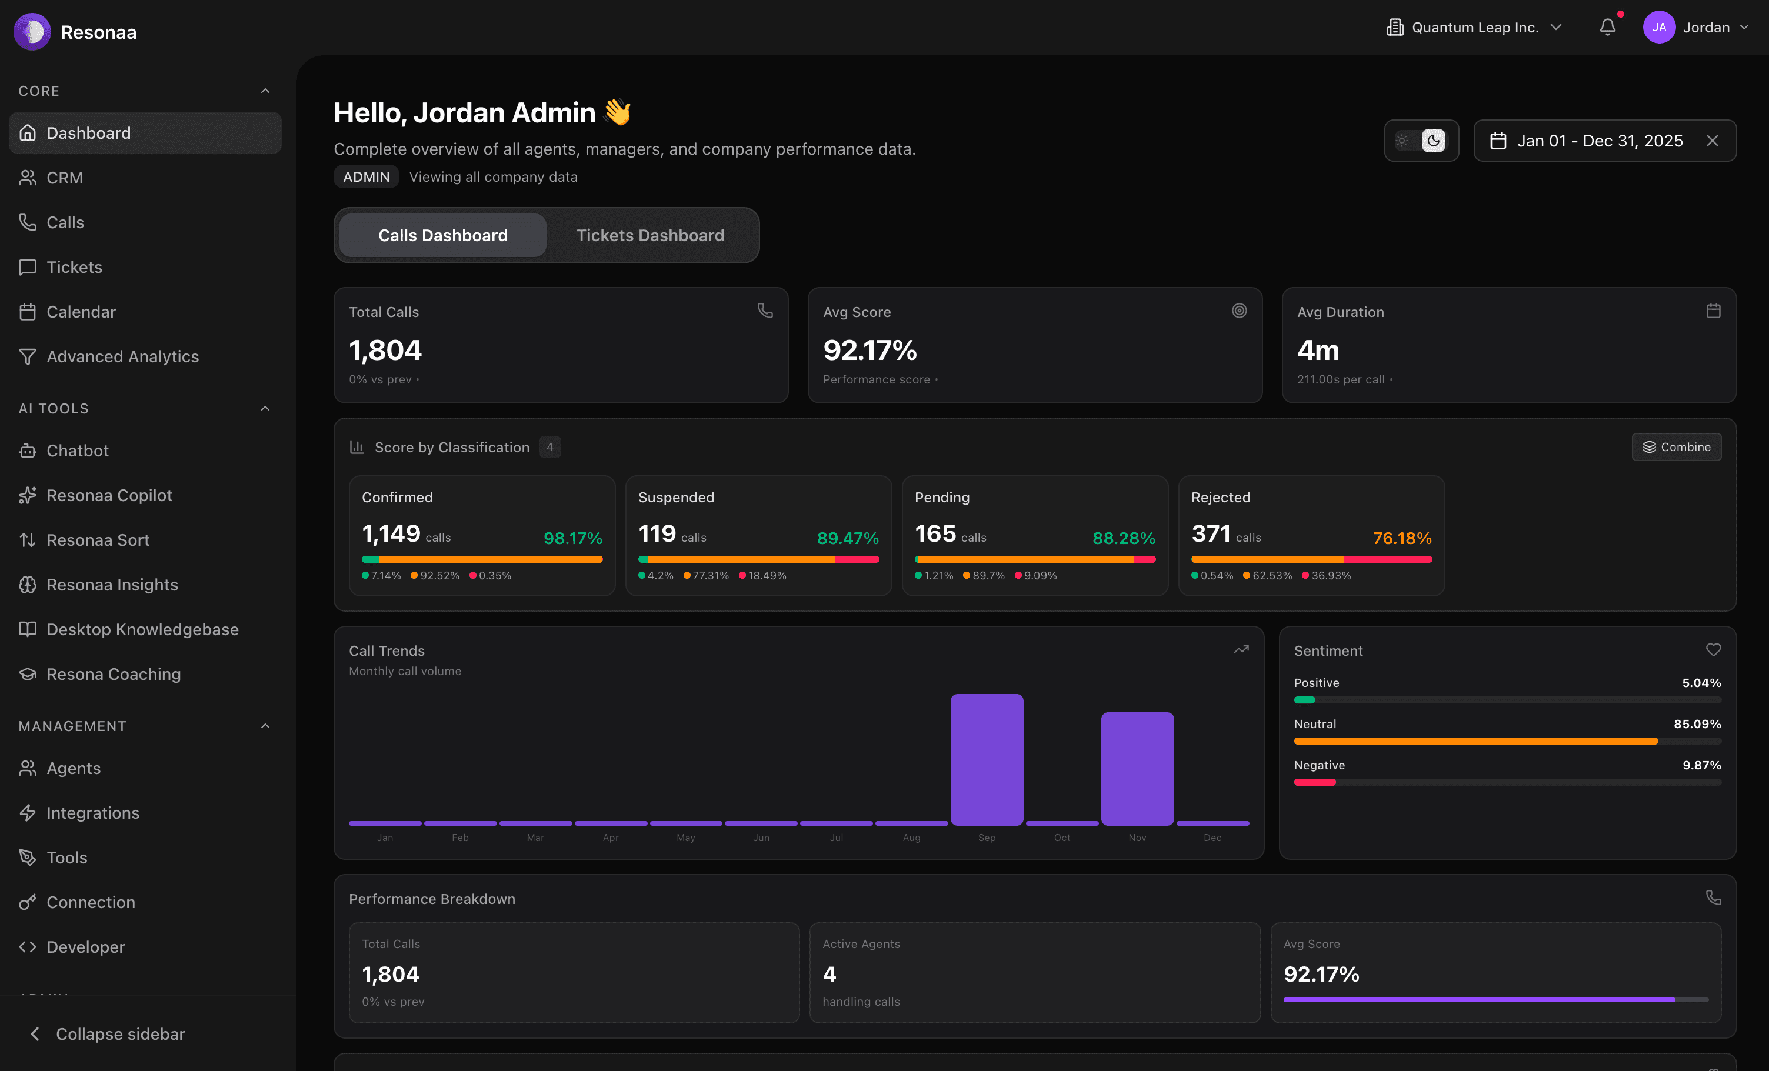Switch to the Tickets Dashboard tab
The width and height of the screenshot is (1769, 1071).
pyautogui.click(x=649, y=235)
